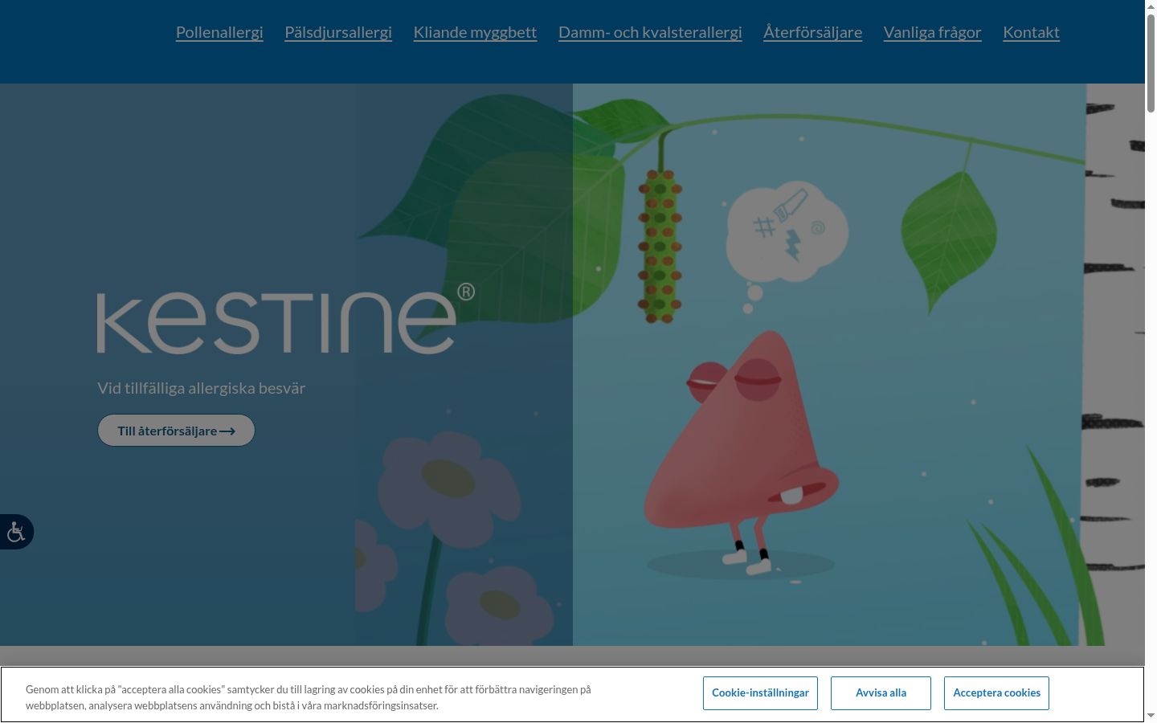
Task: Go to the Kontakt page
Action: pyautogui.click(x=1031, y=32)
